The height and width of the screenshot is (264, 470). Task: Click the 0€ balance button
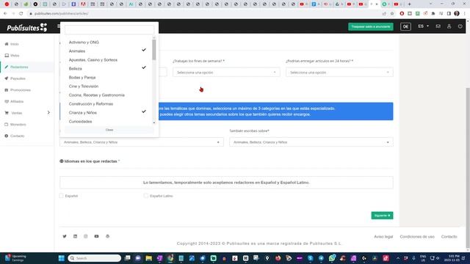pos(405,26)
